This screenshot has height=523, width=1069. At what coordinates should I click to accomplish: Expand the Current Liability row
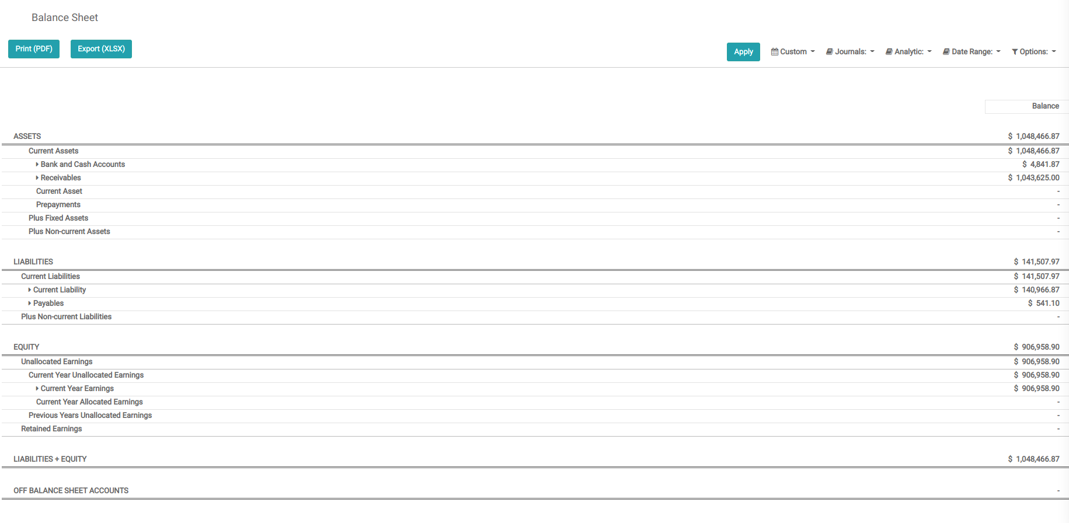pos(30,290)
